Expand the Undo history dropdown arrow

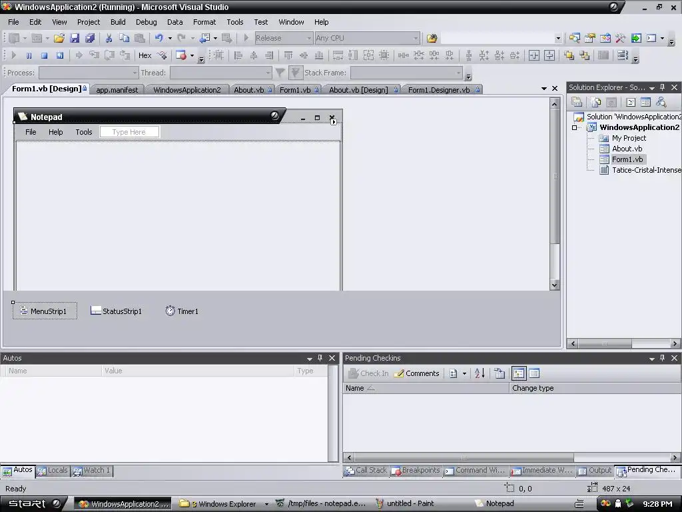tap(170, 38)
